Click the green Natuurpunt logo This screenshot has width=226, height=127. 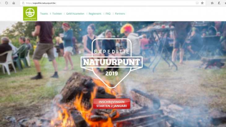(x=30, y=14)
